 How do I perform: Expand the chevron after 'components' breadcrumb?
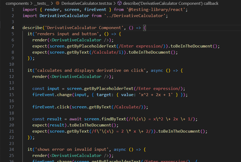(31, 3)
